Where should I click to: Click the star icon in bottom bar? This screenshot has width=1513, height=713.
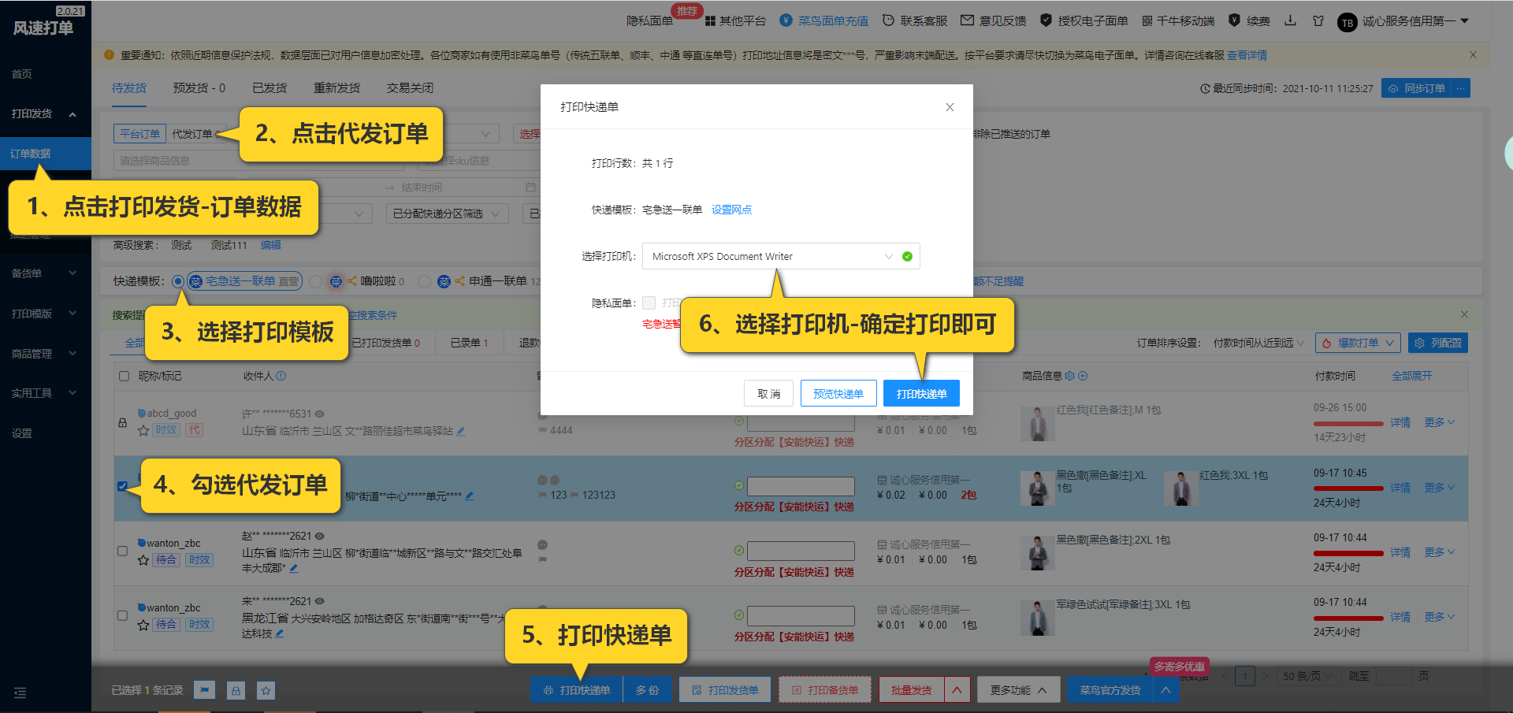coord(266,690)
